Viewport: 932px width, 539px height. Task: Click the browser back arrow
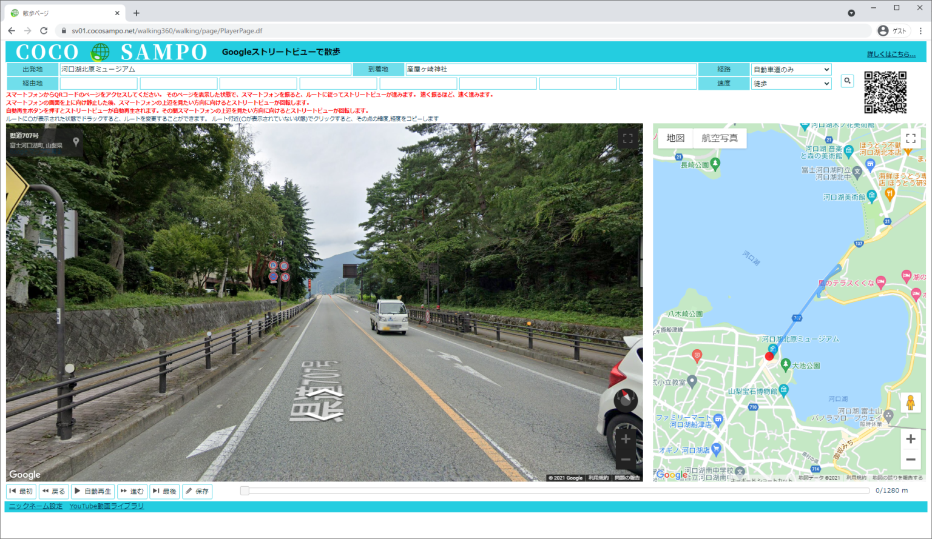[12, 30]
